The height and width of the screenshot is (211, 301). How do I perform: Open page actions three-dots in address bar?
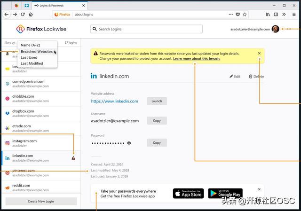(x=231, y=15)
